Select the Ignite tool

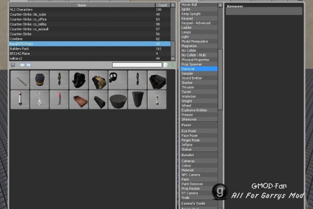tap(199, 9)
